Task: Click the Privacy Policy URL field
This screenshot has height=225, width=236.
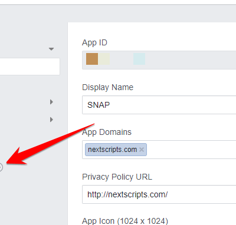Action: click(x=159, y=194)
